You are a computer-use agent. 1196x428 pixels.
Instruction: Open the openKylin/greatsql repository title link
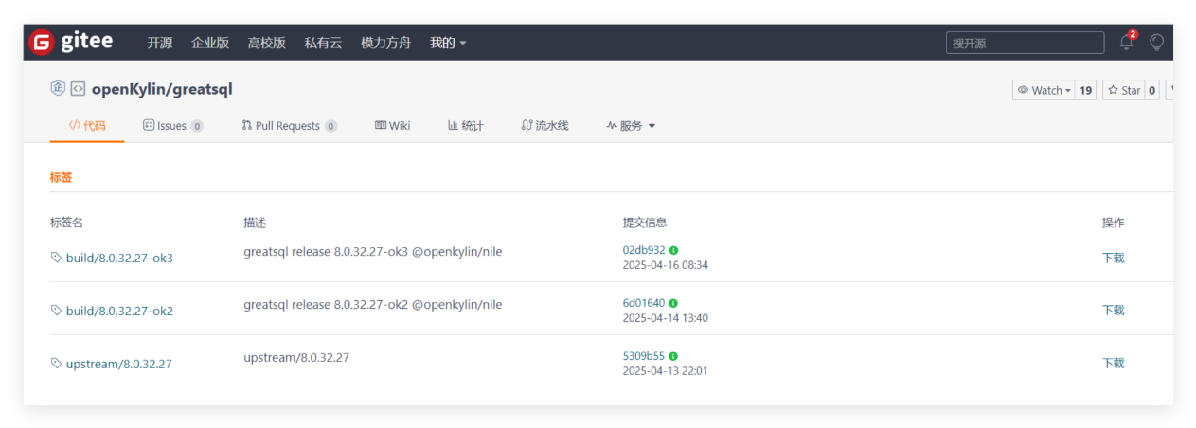coord(162,89)
